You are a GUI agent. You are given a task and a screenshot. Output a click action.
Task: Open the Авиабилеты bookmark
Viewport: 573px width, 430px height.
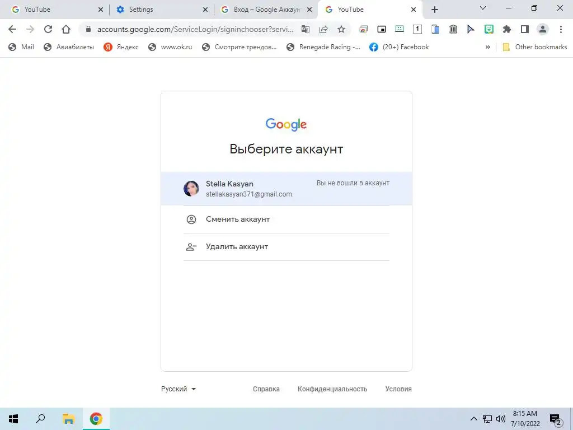pos(69,47)
